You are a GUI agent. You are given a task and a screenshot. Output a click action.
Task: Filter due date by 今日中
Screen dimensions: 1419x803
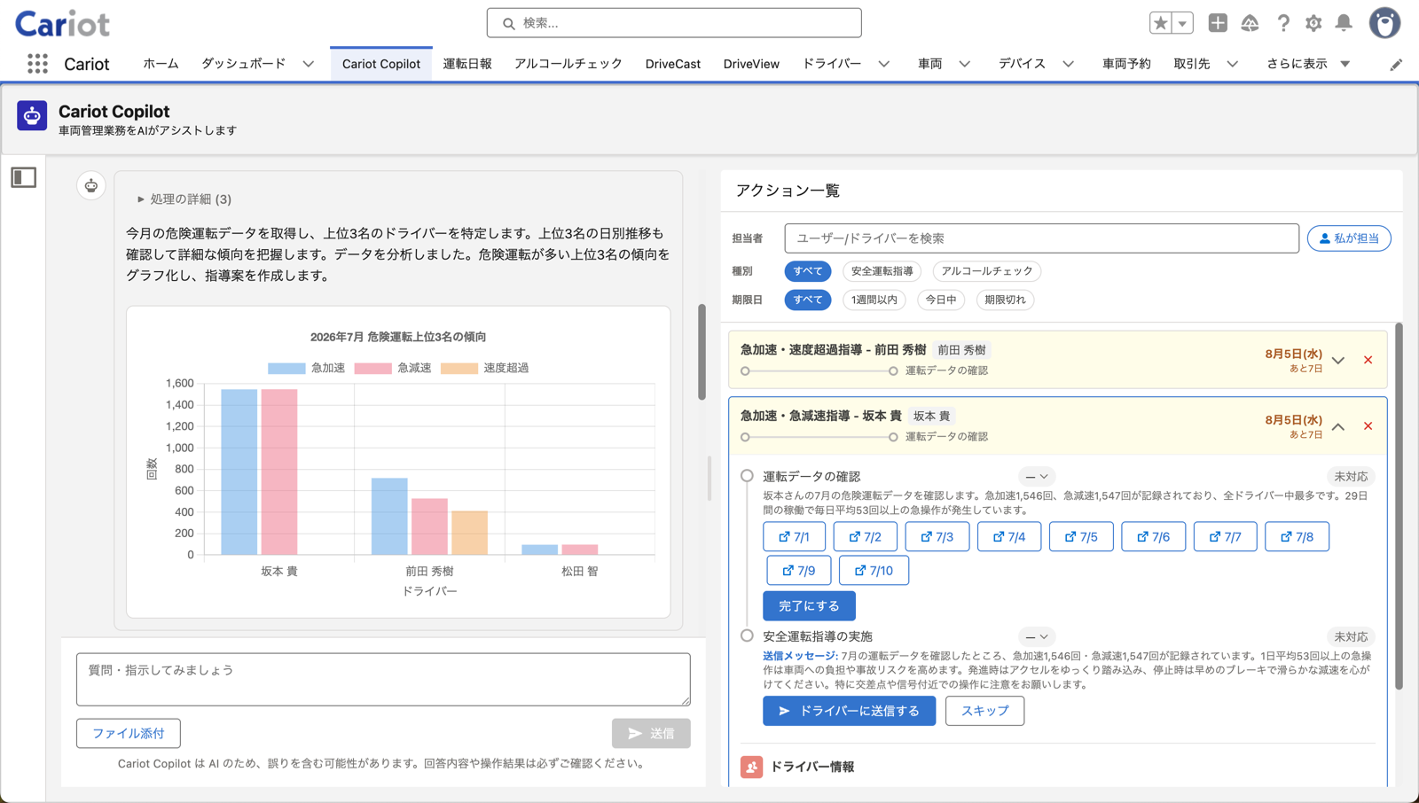[940, 300]
